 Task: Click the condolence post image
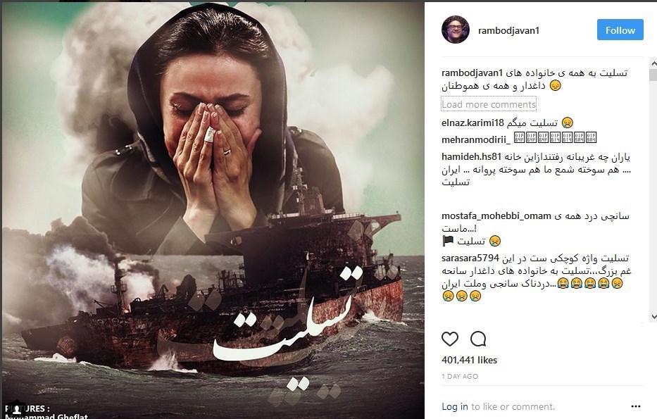213,210
